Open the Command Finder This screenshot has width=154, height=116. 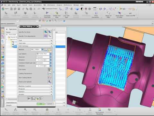pos(50,9)
